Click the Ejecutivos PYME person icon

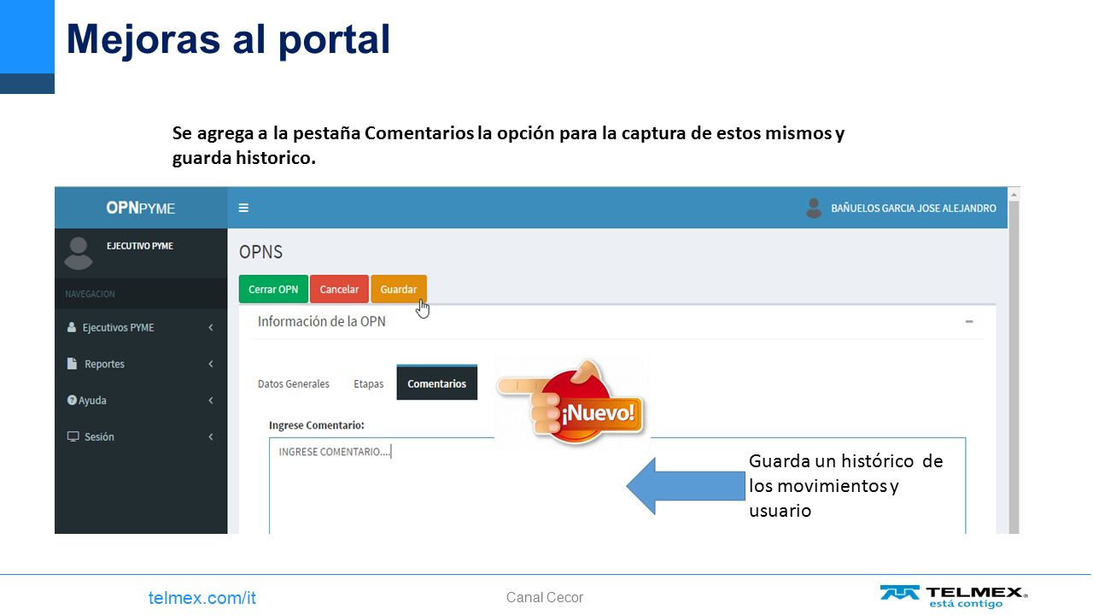[72, 327]
